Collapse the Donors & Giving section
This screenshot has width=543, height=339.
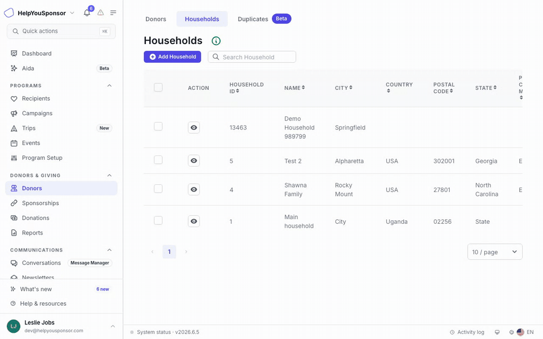tap(109, 175)
